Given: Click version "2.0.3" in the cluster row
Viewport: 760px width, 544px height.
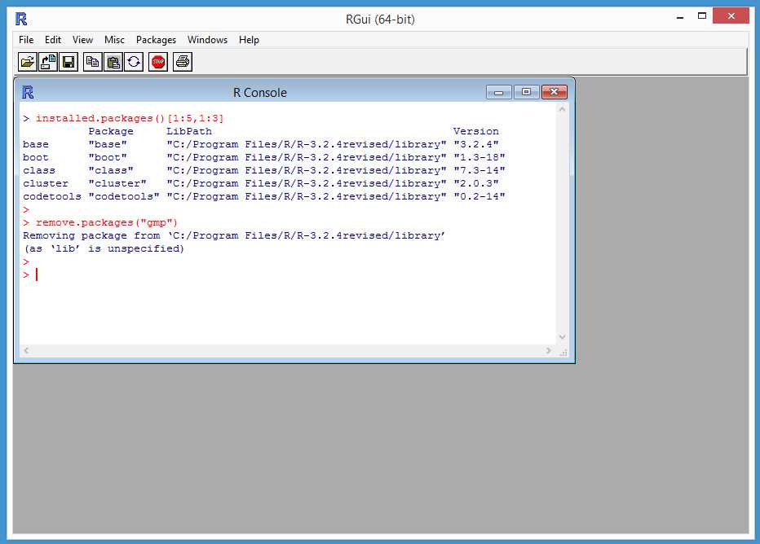Looking at the screenshot, I should [x=476, y=183].
